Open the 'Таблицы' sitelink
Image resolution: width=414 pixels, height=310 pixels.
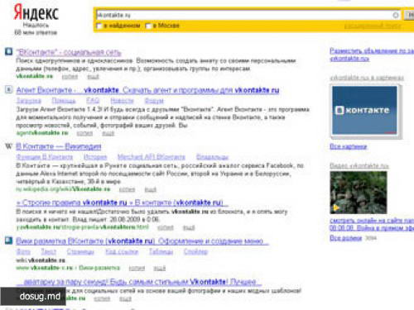[161, 251]
